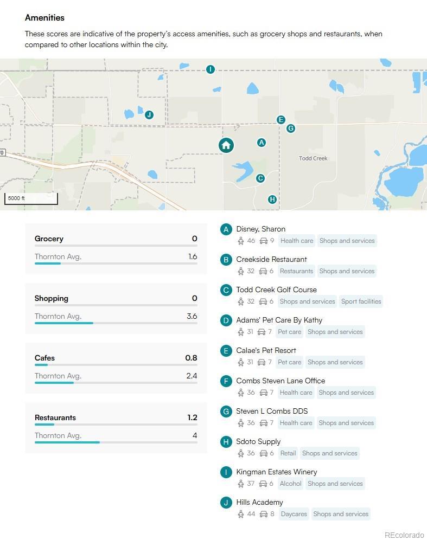Screen dimensions: 427x540
Task: Click map marker I at top
Action: pyautogui.click(x=211, y=69)
